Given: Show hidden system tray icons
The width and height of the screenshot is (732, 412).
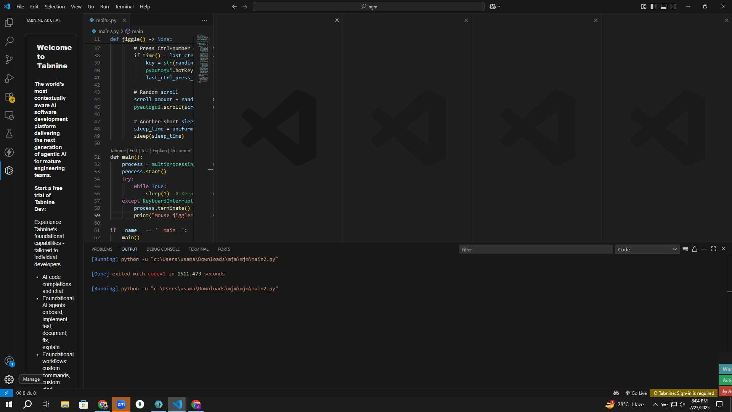Looking at the screenshot, I should point(655,404).
